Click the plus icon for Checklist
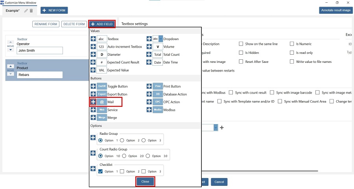 tap(93, 169)
